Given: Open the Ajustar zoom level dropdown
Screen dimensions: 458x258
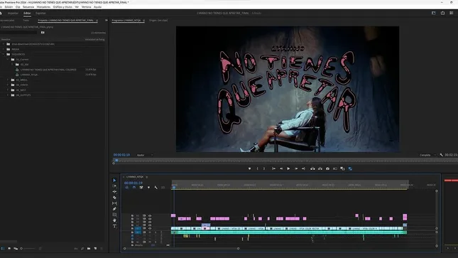Looking at the screenshot, I should tap(145, 155).
